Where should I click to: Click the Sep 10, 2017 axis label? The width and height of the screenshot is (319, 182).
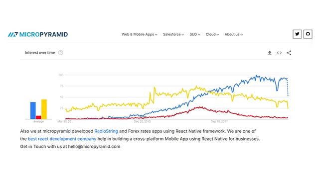(219, 121)
